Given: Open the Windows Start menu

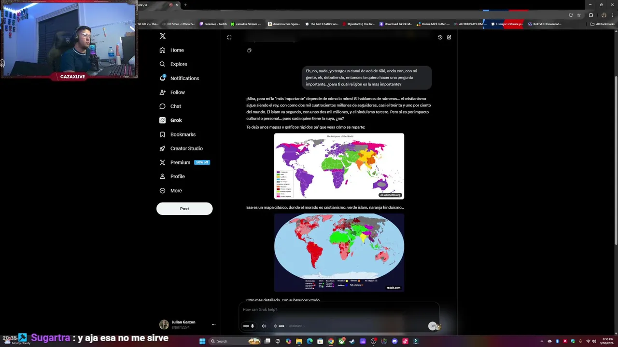Looking at the screenshot, I should [x=202, y=341].
